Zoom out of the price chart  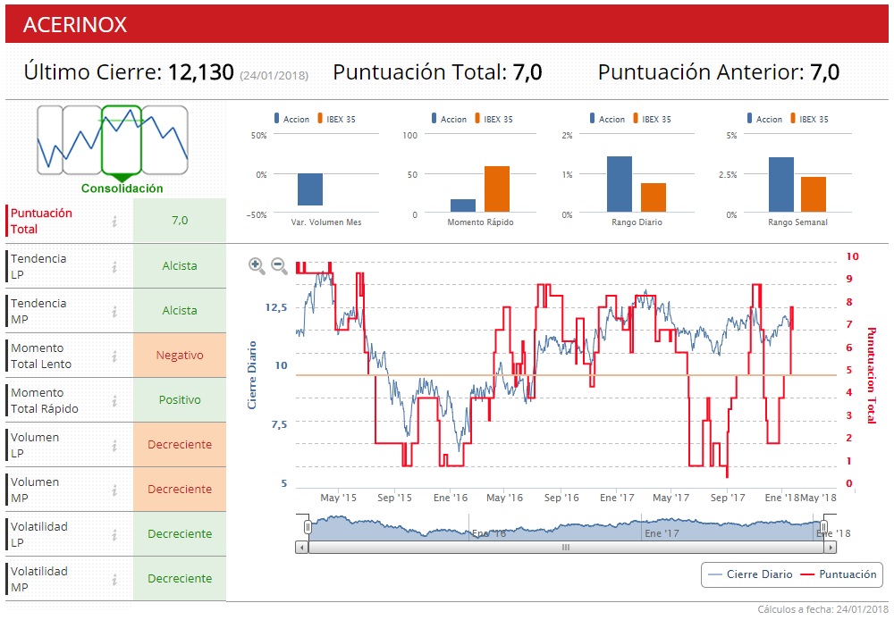279,265
